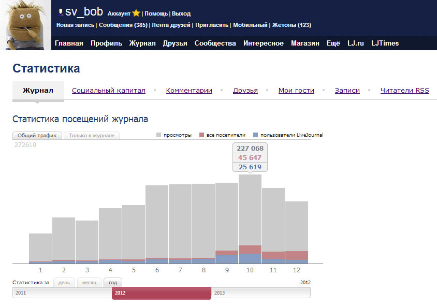Viewport: 437px width, 307px height.
Task: Open the LJ.ru menu link
Action: [x=356, y=43]
